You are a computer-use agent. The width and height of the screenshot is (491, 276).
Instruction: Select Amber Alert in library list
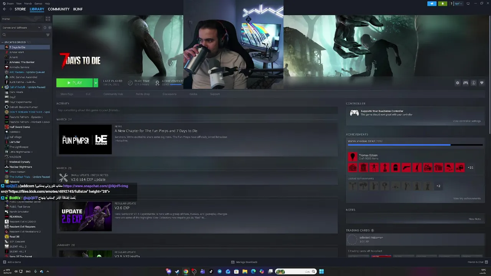16,52
